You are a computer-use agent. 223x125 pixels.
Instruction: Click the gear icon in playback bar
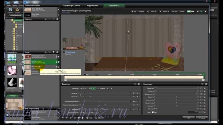point(83,118)
